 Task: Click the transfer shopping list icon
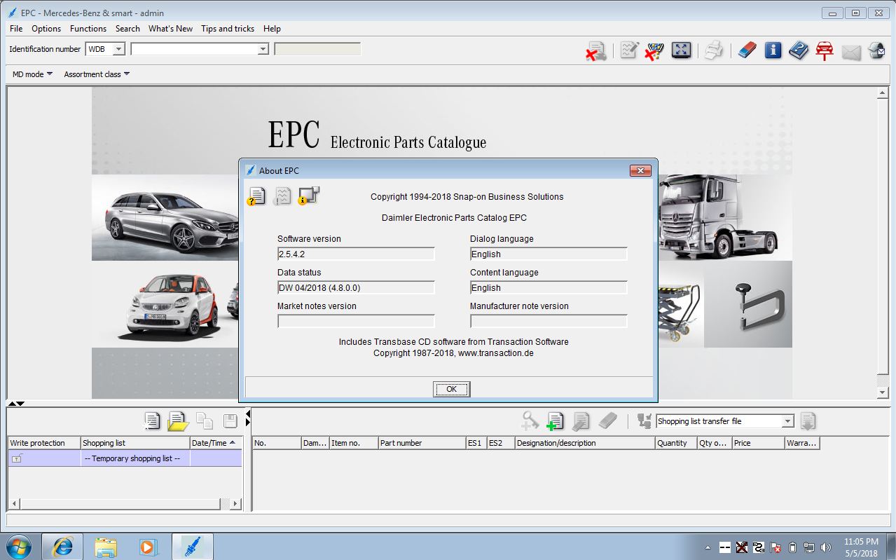[x=645, y=421]
